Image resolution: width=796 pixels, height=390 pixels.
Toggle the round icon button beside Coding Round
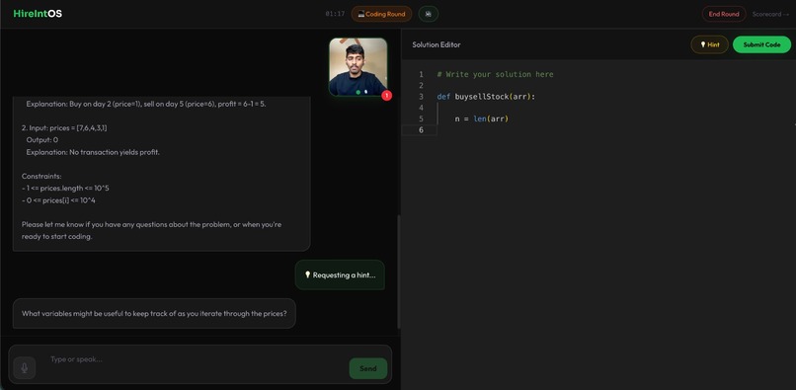point(428,14)
